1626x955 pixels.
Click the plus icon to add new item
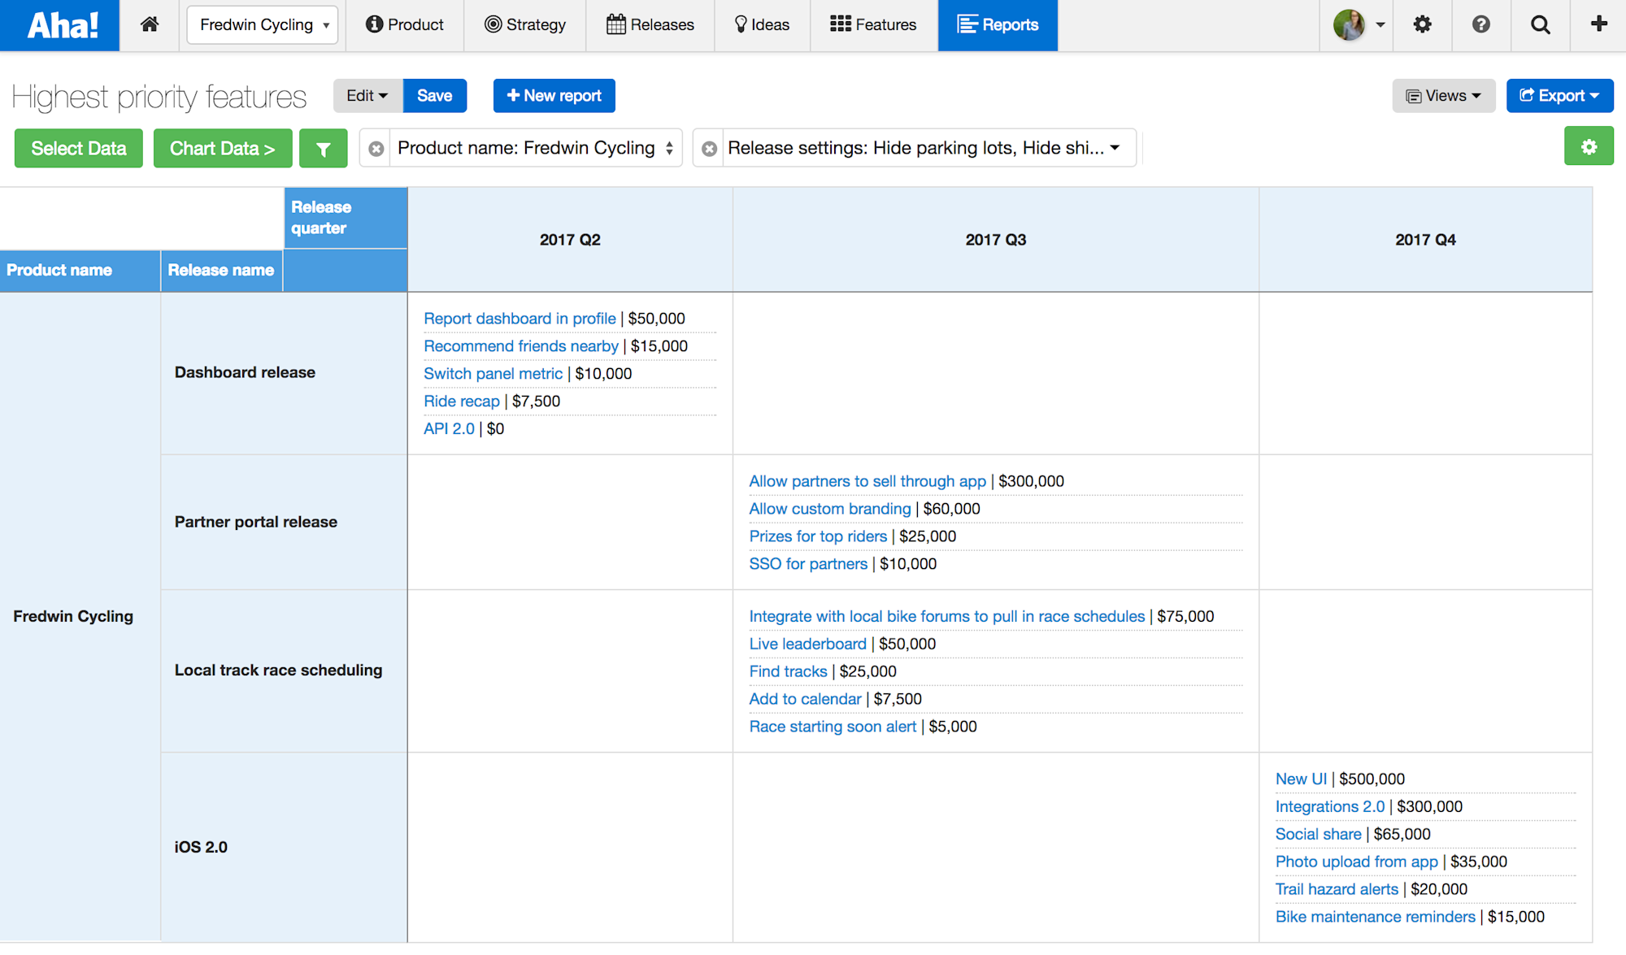1598,24
